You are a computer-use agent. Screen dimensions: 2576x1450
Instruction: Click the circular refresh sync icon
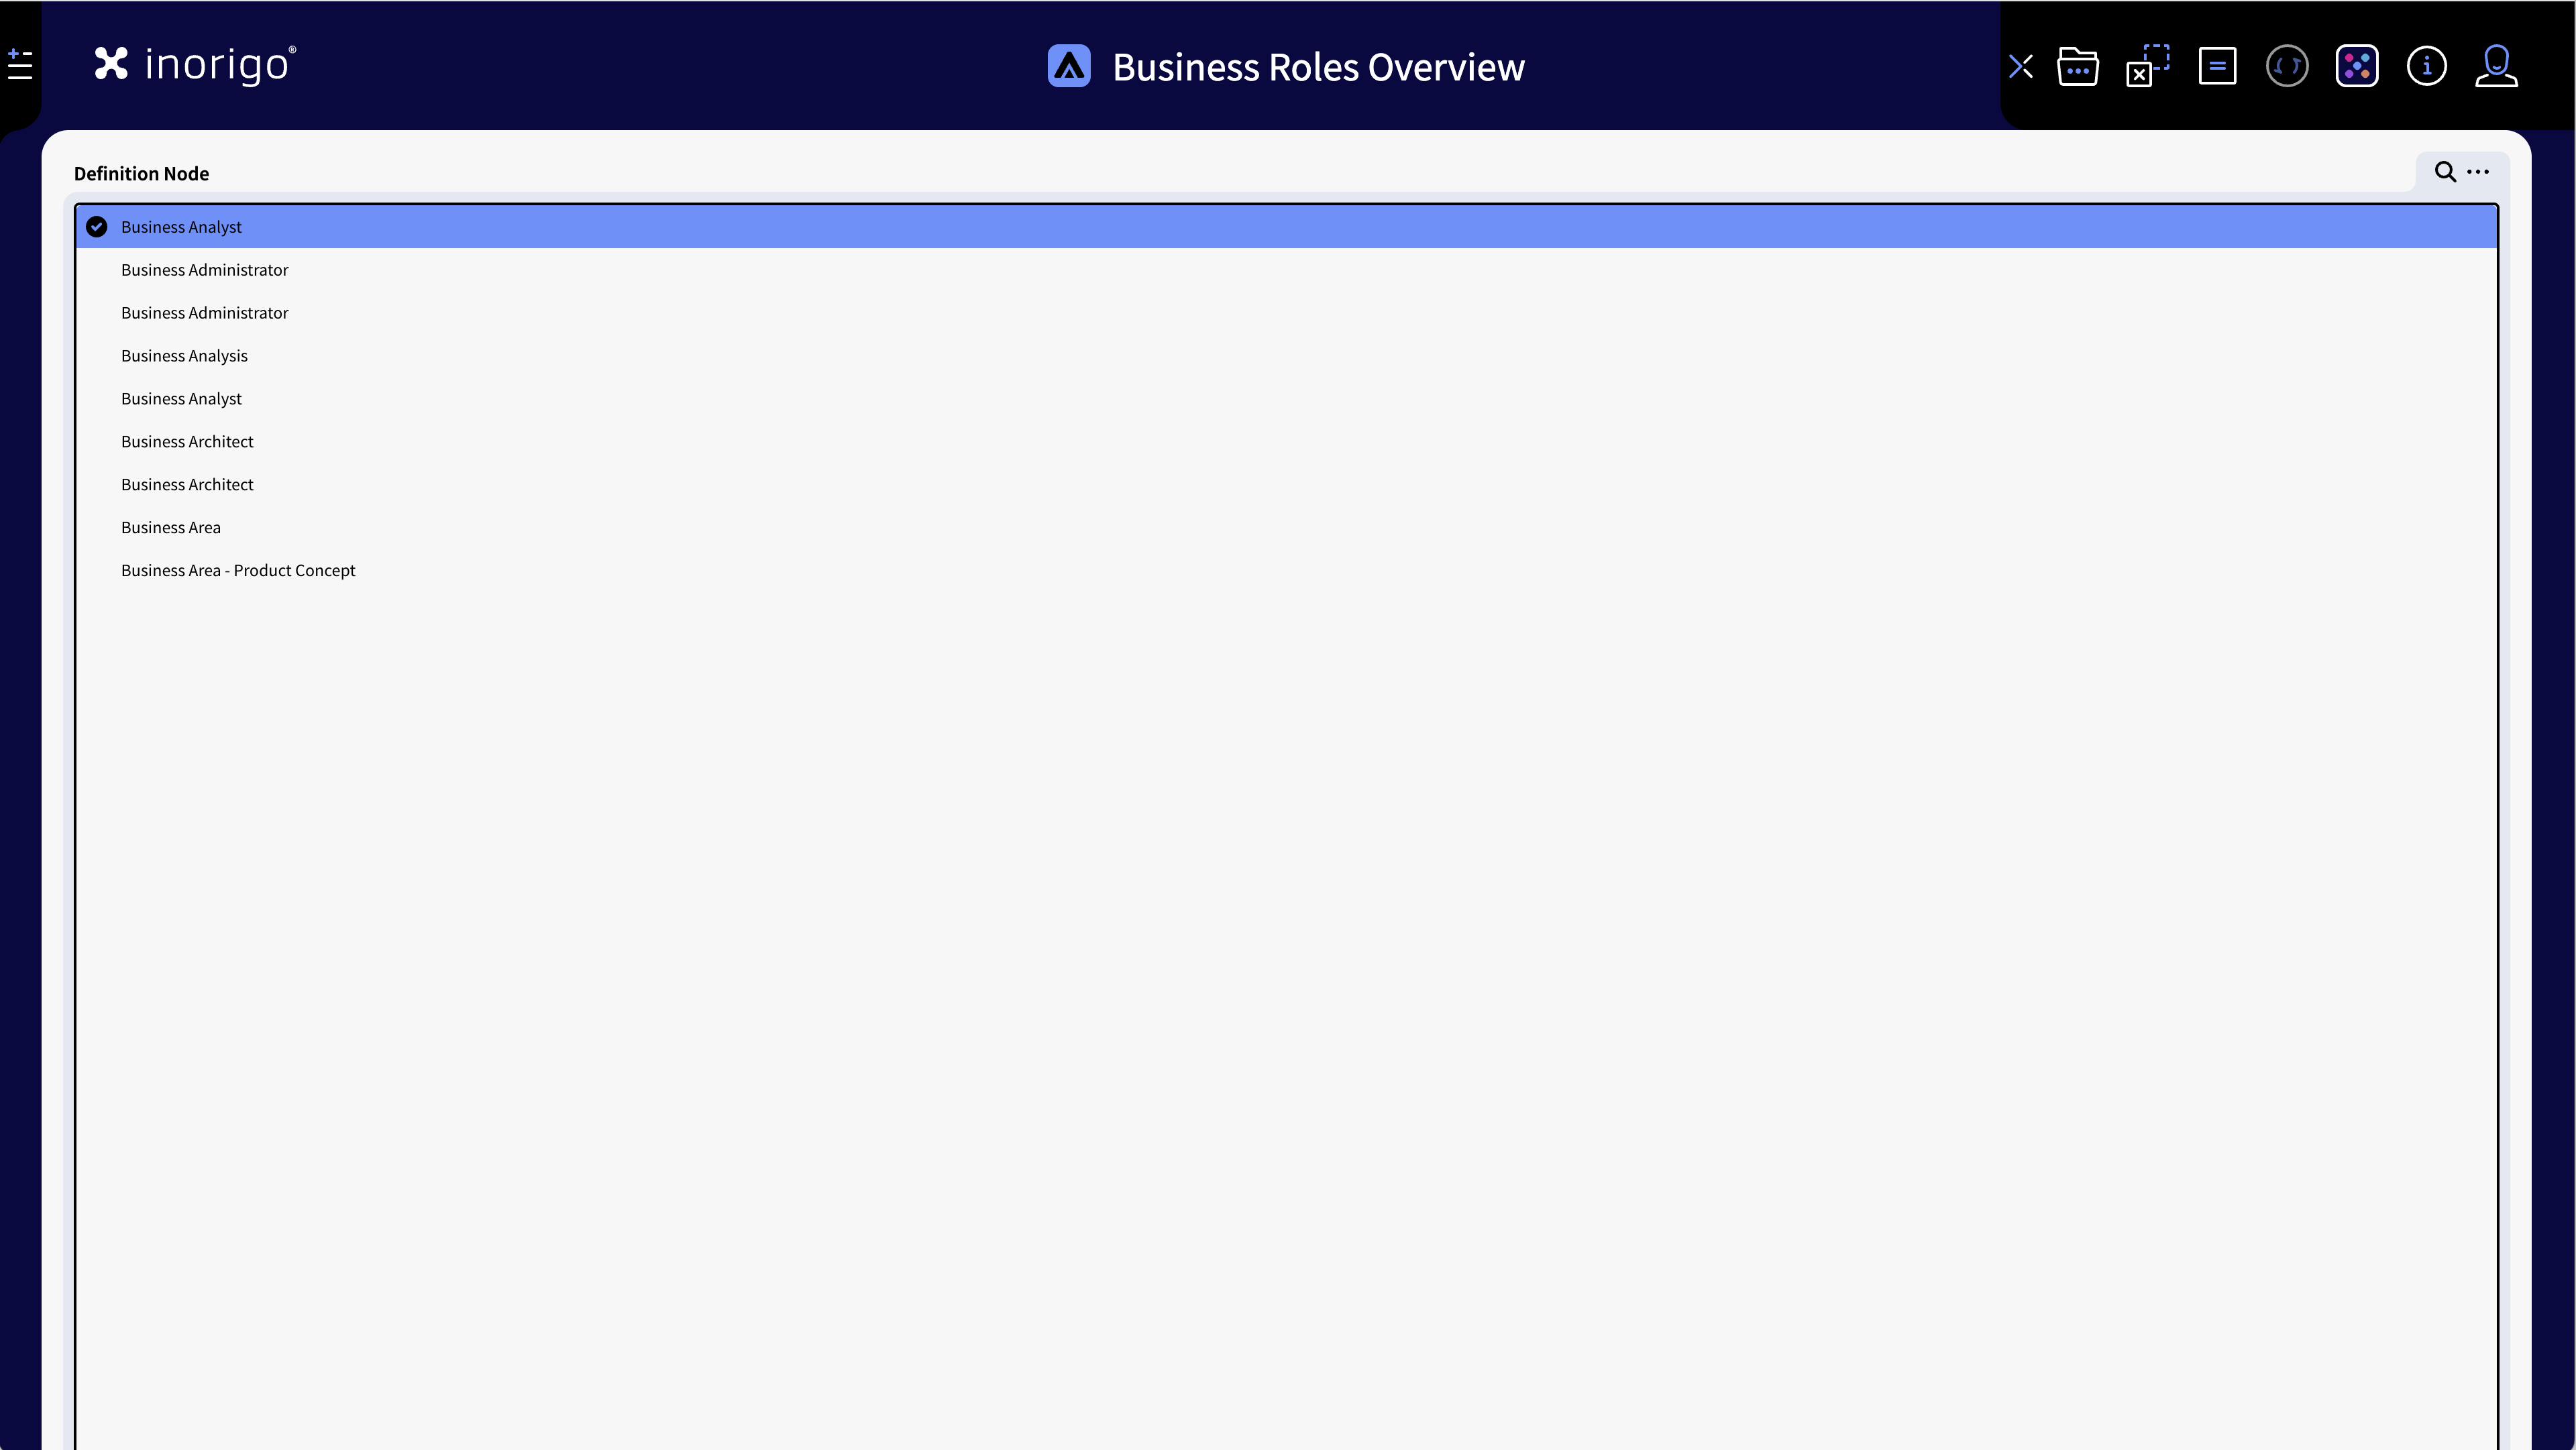(2287, 67)
